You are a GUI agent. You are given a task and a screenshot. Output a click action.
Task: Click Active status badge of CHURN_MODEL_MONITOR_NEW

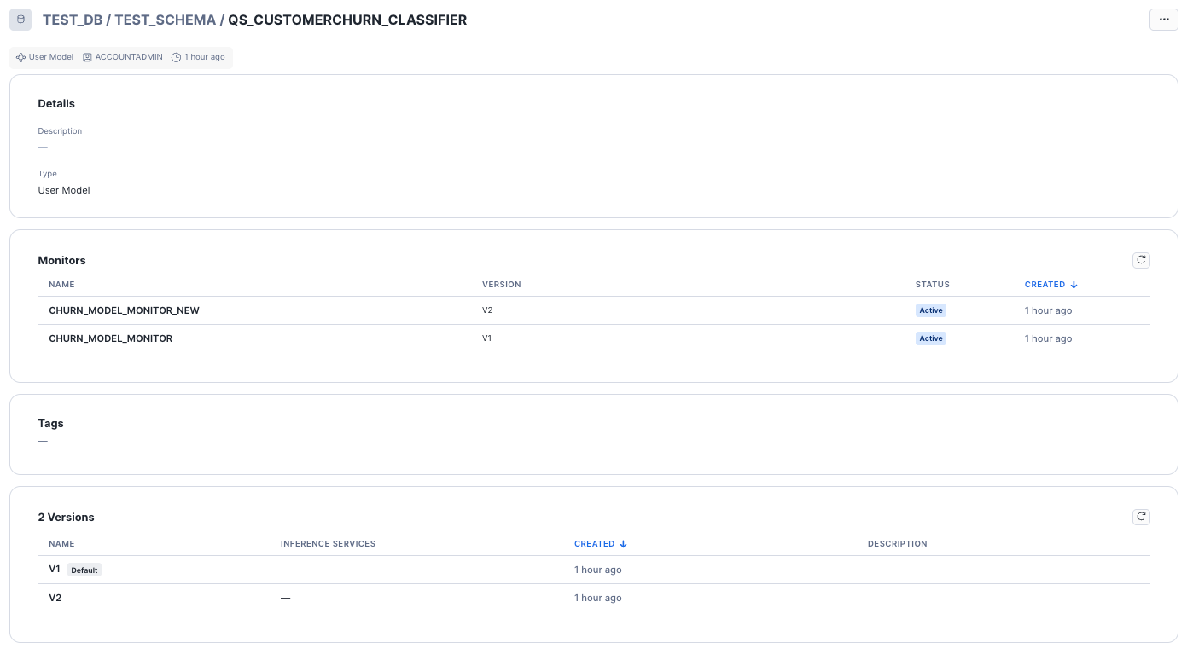pos(931,310)
